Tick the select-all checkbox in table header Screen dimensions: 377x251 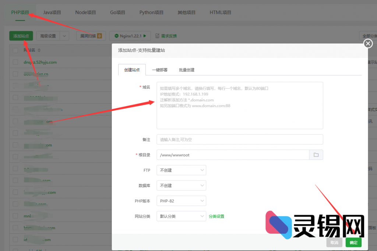[x=15, y=50]
